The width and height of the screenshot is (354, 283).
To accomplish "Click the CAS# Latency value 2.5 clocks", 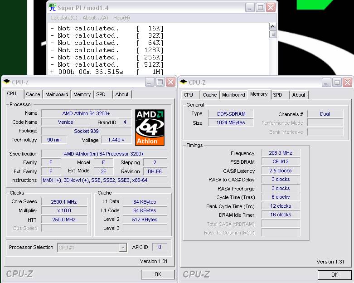I will [x=281, y=171].
